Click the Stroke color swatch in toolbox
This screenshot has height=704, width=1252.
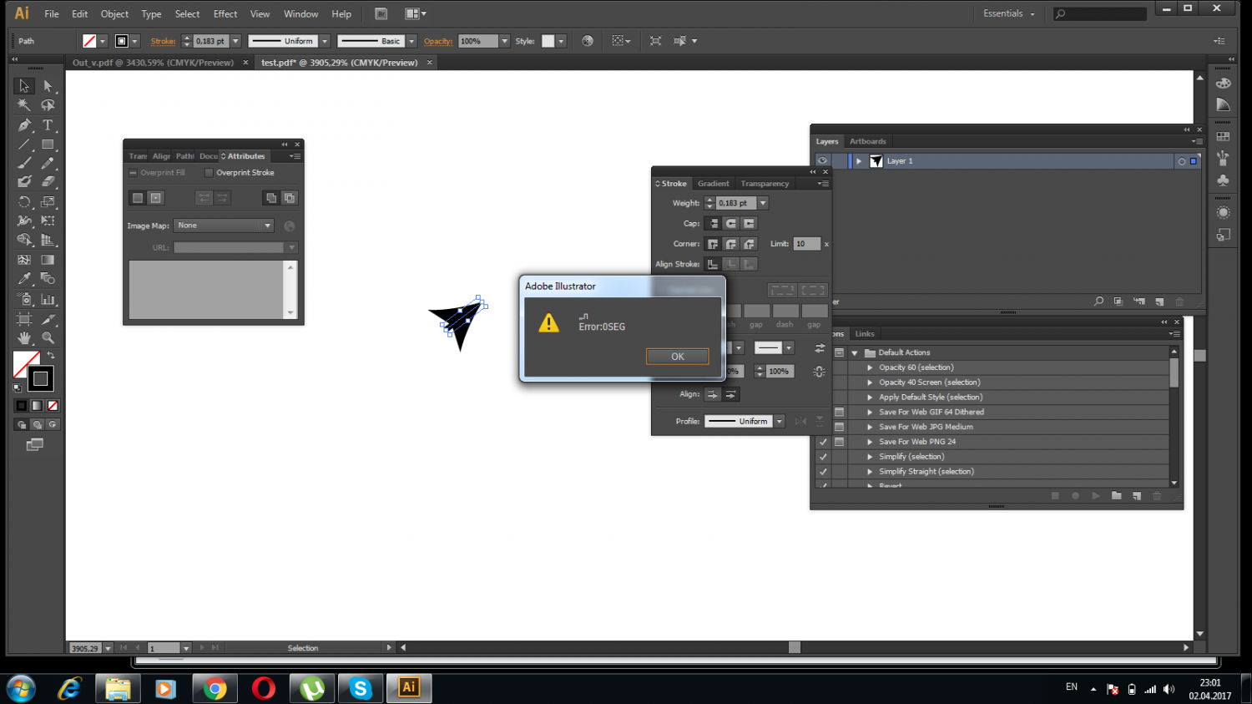tap(41, 379)
